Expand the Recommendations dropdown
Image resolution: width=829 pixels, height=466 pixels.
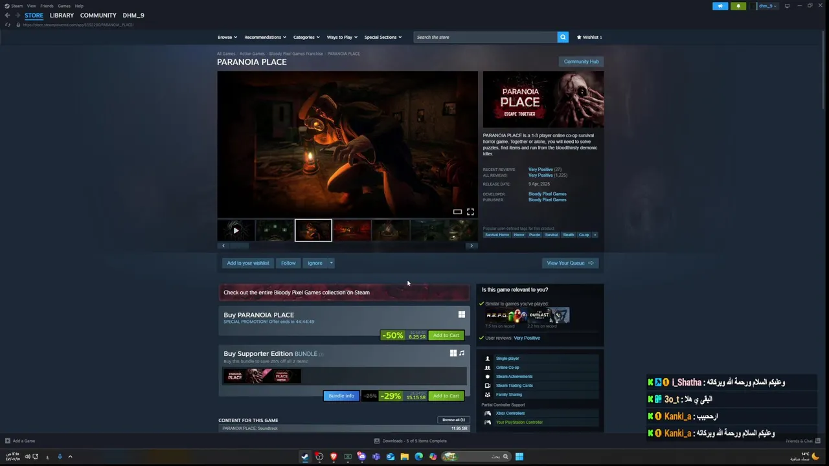266,37
